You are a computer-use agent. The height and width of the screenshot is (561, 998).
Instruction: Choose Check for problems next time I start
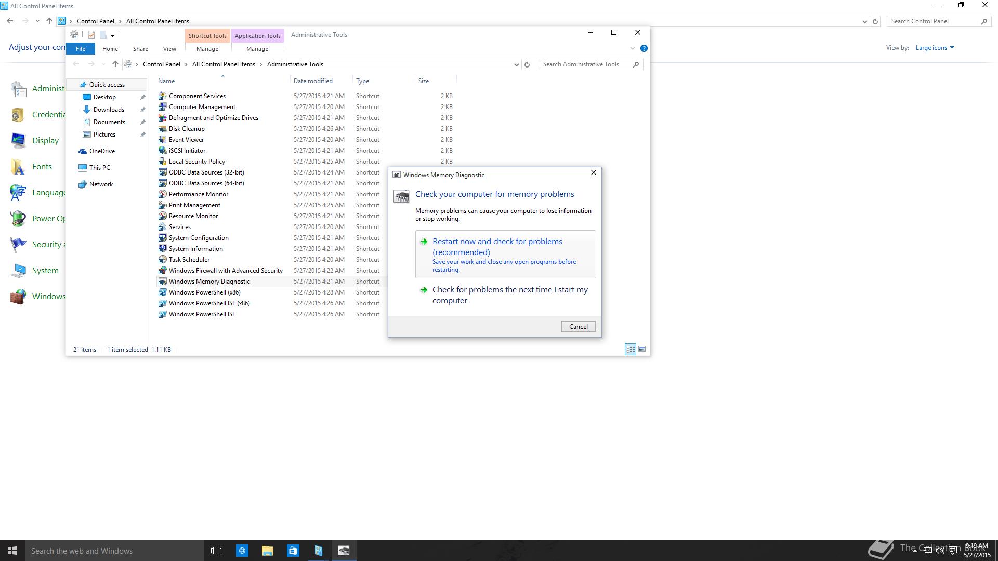coord(506,295)
